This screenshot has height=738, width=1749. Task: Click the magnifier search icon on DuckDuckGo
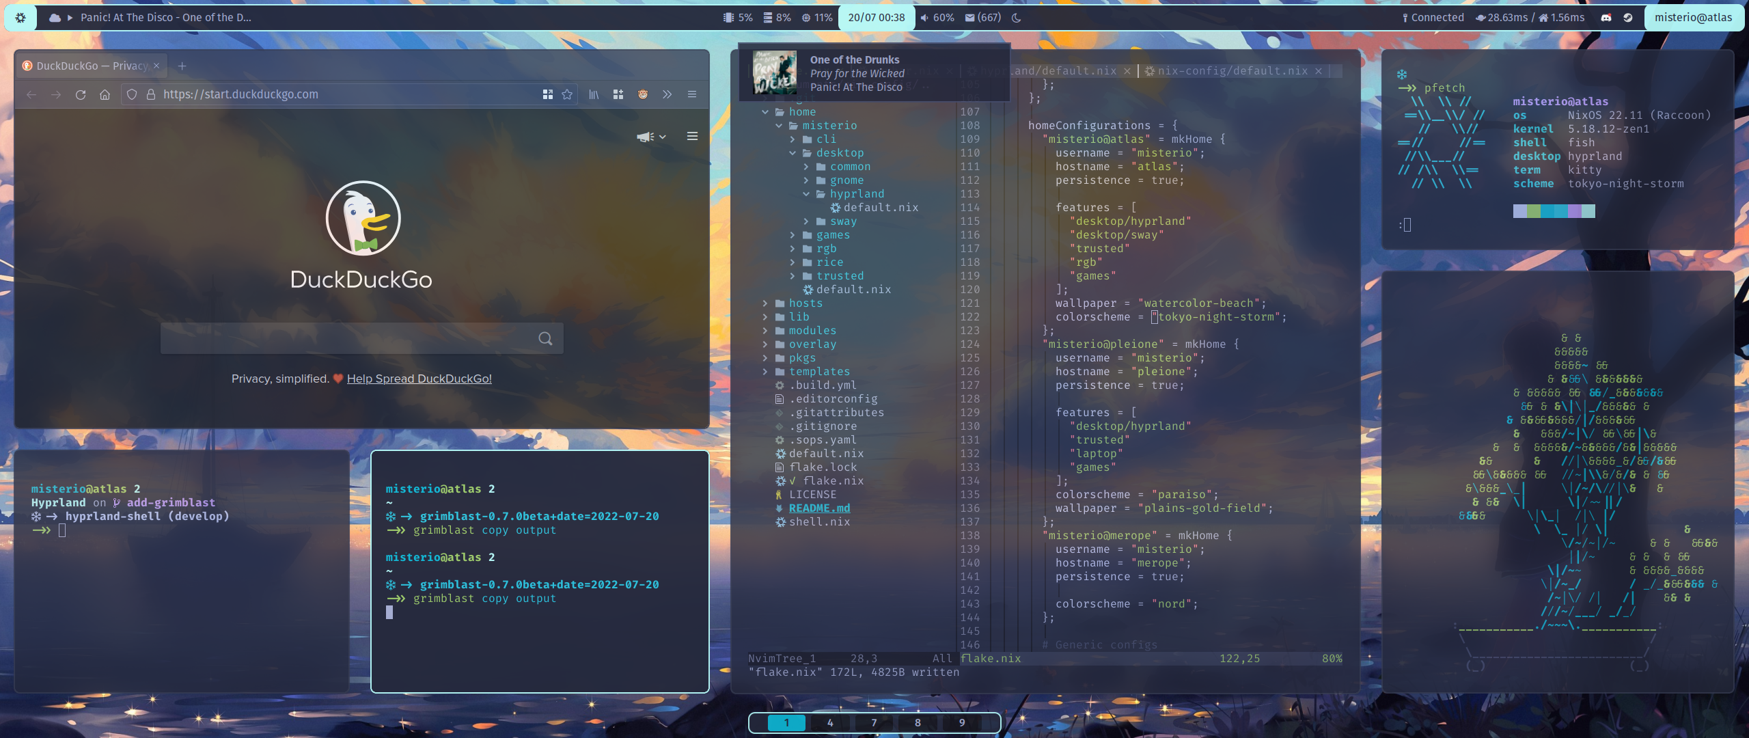[x=545, y=338]
